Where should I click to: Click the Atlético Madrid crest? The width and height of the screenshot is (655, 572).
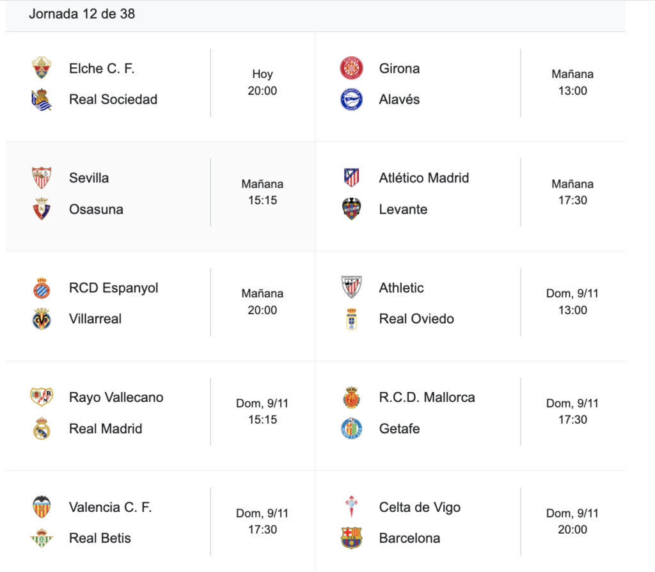tap(351, 178)
